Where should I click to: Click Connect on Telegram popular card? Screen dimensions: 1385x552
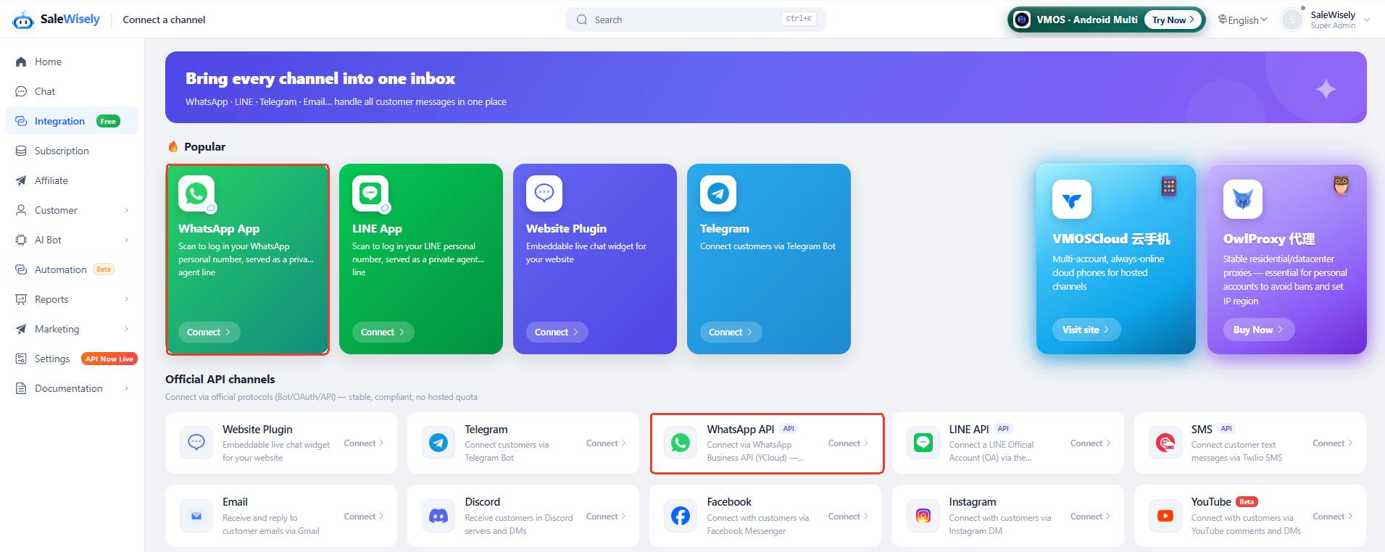pyautogui.click(x=731, y=332)
